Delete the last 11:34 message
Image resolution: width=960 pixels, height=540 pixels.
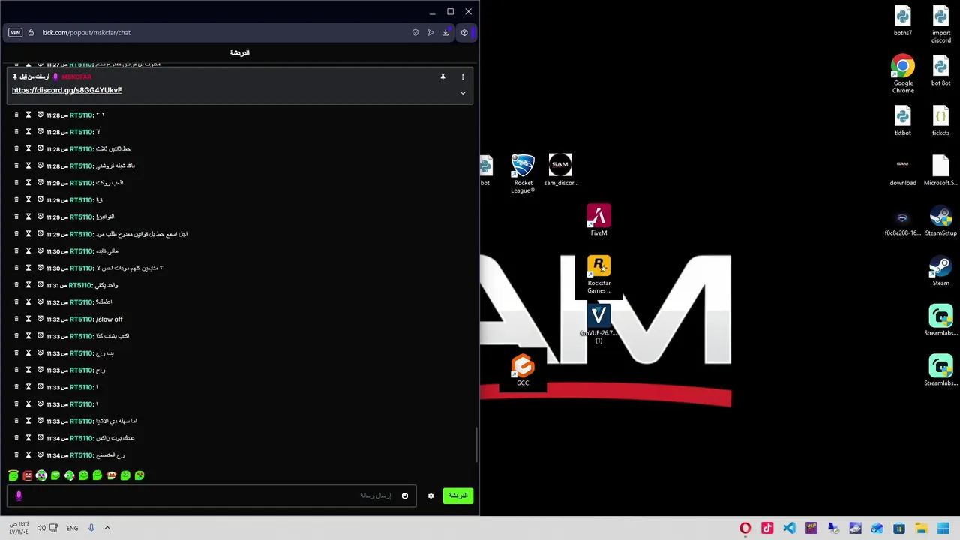coord(16,454)
